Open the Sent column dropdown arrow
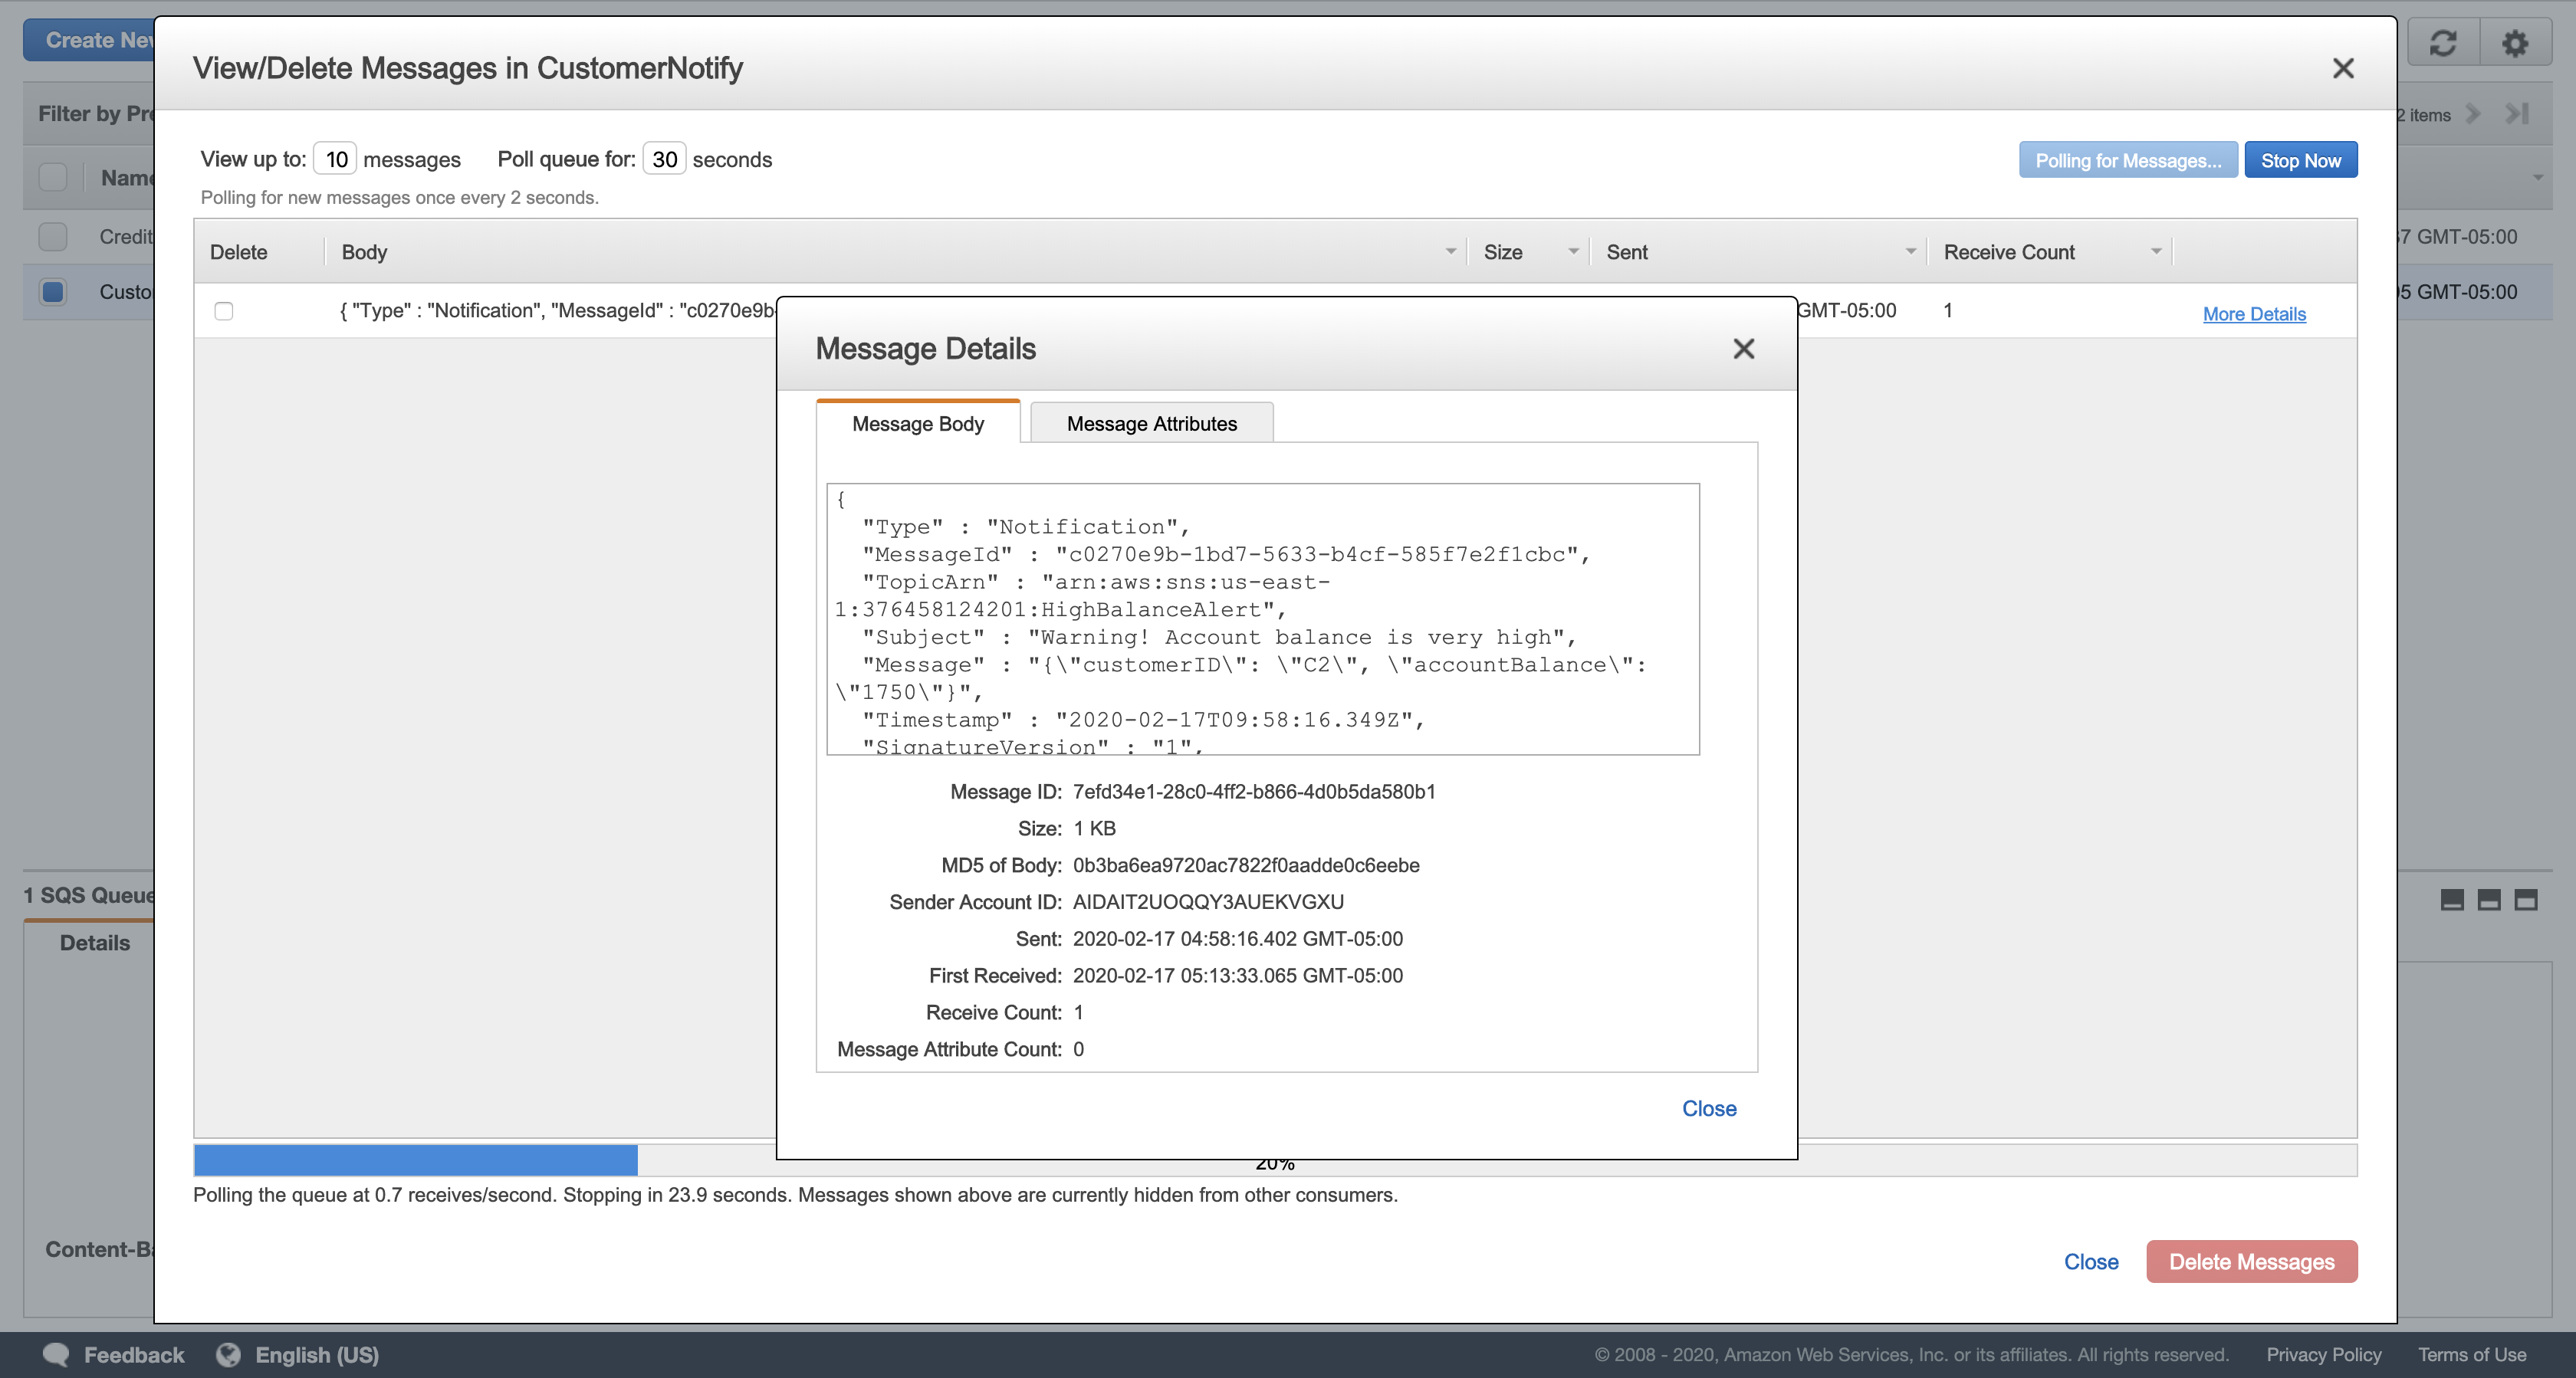The image size is (2576, 1378). [1910, 252]
